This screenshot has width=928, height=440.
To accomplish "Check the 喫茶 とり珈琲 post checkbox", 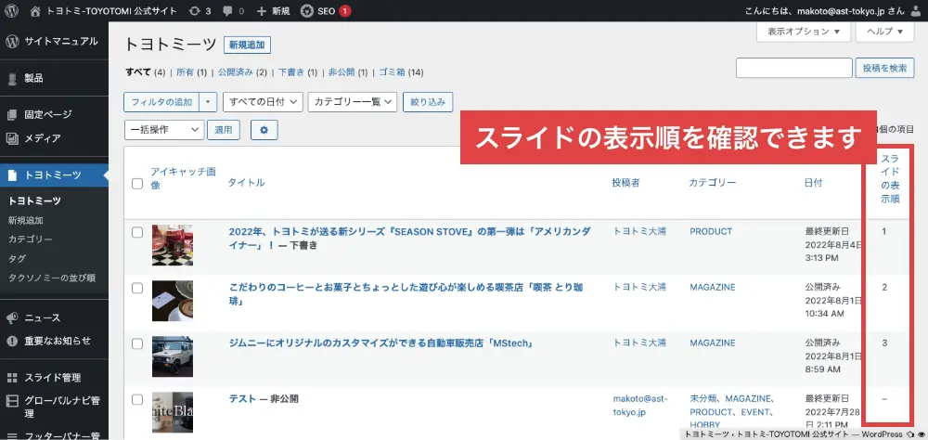I will pos(137,288).
